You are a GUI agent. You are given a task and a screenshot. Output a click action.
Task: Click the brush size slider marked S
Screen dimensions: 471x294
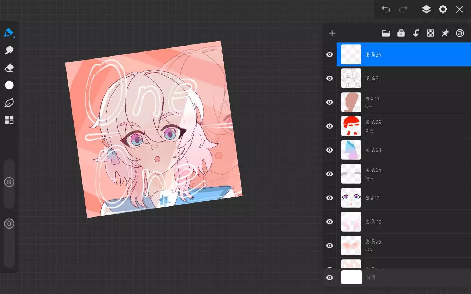click(x=9, y=182)
